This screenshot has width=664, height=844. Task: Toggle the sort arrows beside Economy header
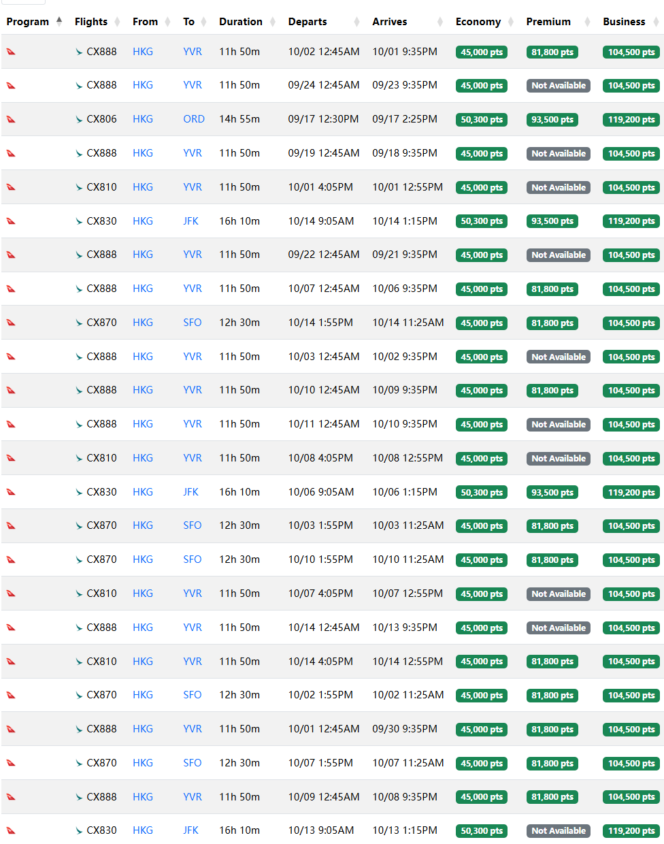[511, 22]
